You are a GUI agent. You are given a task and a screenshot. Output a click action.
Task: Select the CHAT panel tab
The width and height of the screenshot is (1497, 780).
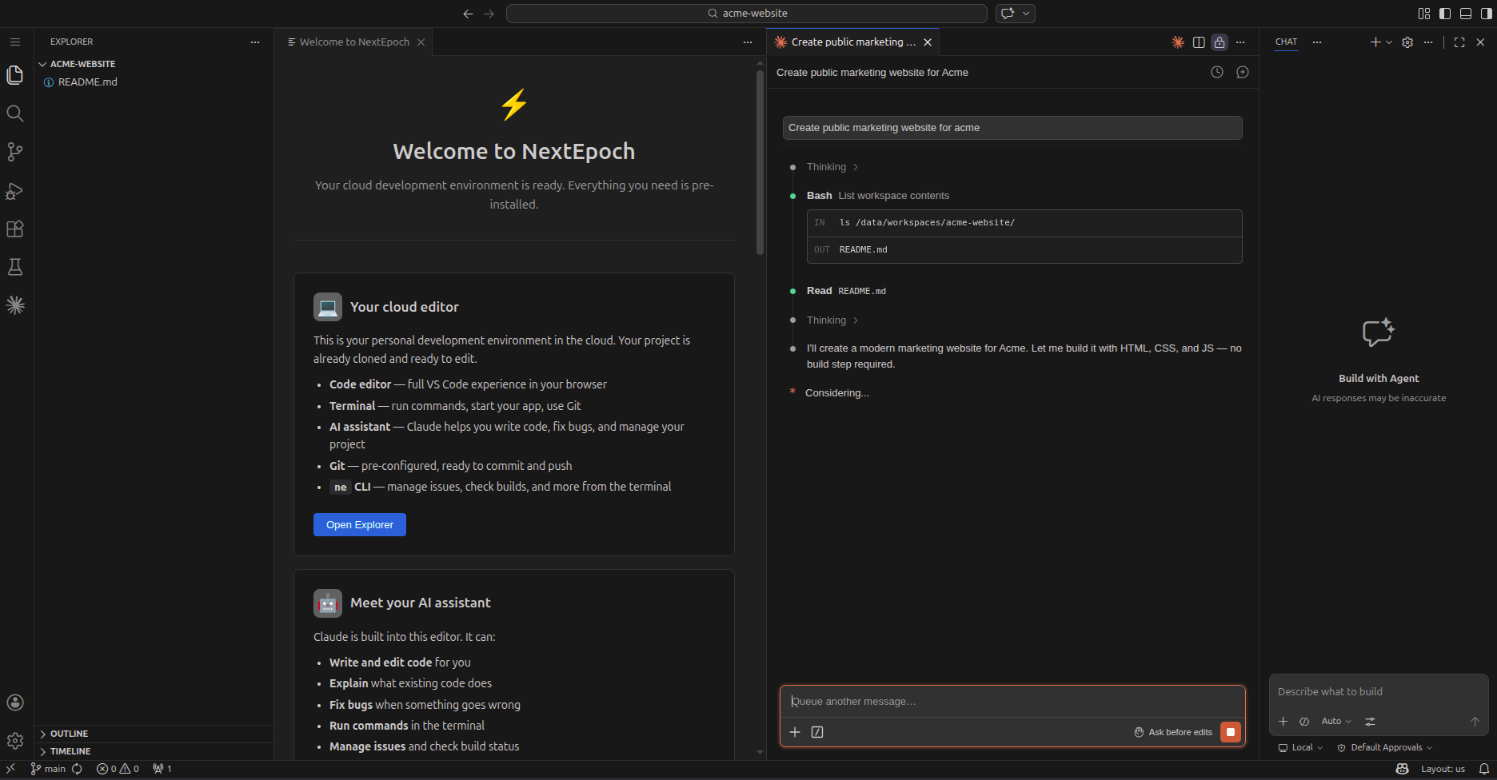coord(1286,42)
